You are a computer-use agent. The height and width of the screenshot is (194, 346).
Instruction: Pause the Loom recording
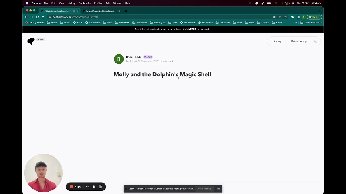94,186
